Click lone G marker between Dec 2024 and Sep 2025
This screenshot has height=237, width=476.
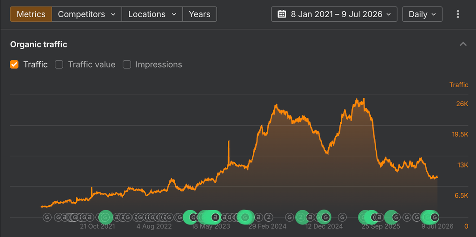coord(342,217)
